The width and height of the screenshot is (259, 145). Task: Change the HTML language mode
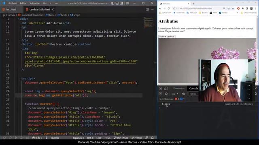click(108, 138)
